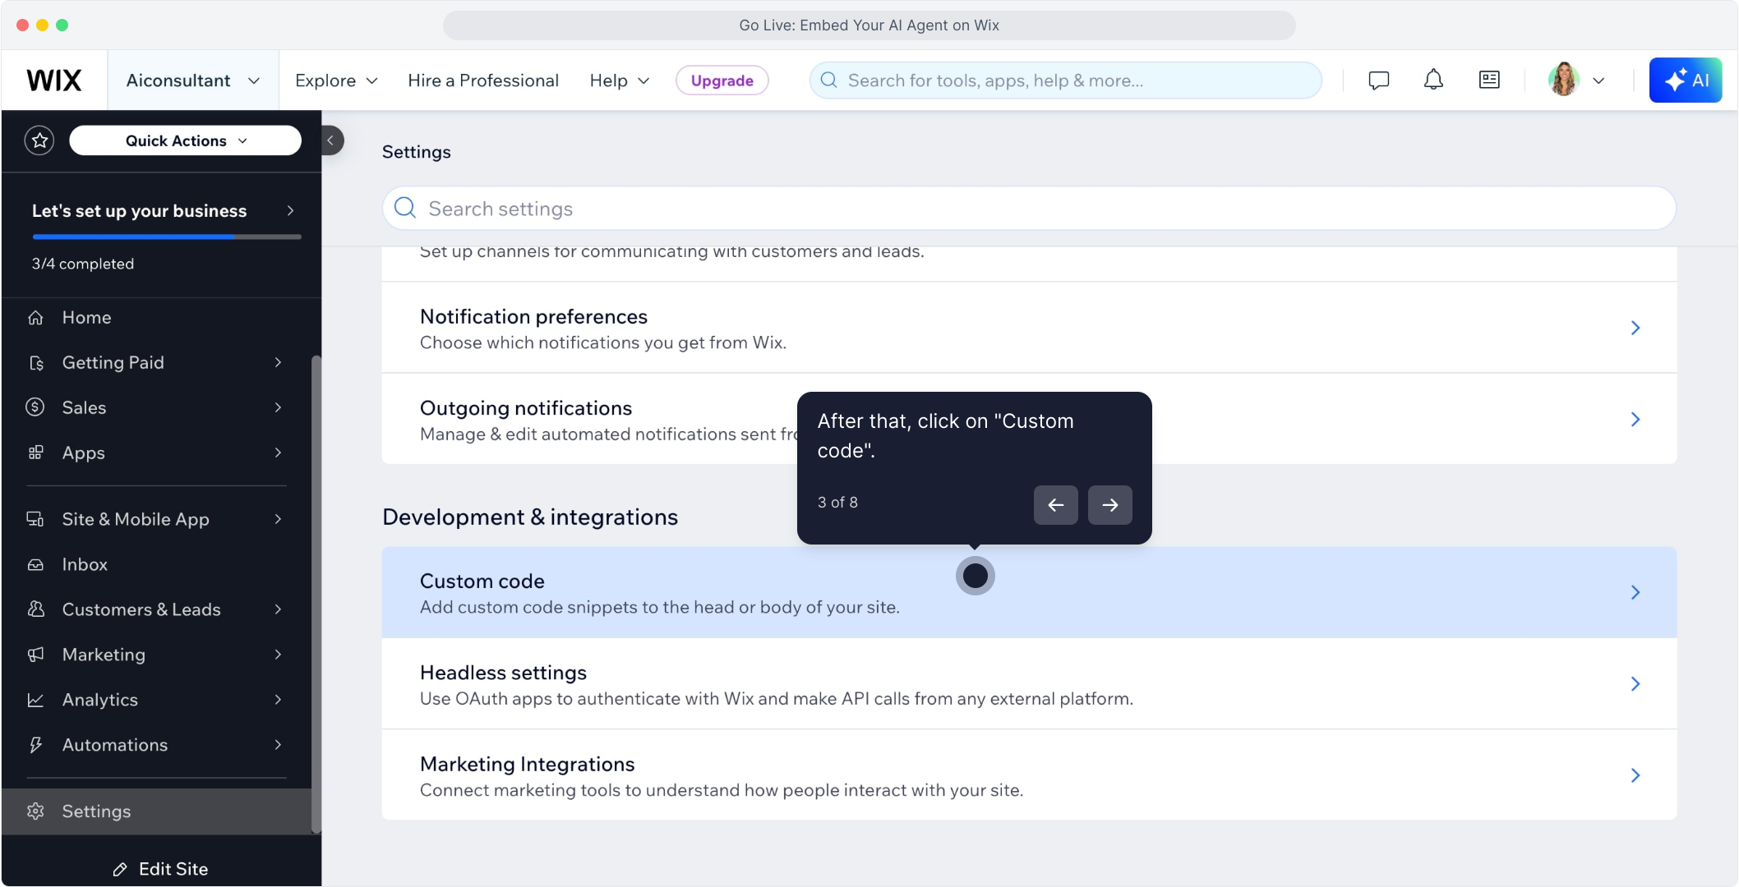This screenshot has width=1739, height=887.
Task: Go to next tooltip step arrow
Action: (x=1109, y=505)
